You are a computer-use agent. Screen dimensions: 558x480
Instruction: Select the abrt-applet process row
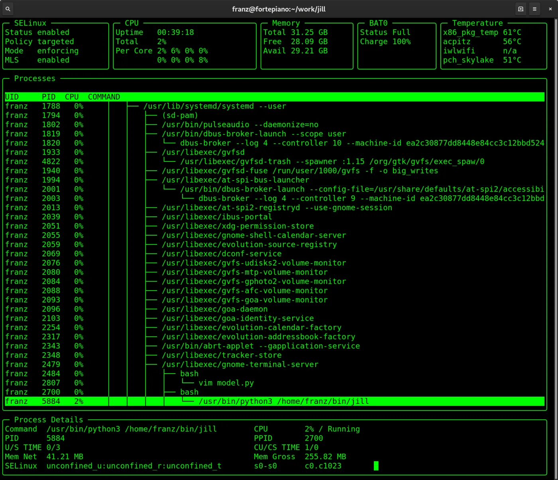click(x=275, y=346)
